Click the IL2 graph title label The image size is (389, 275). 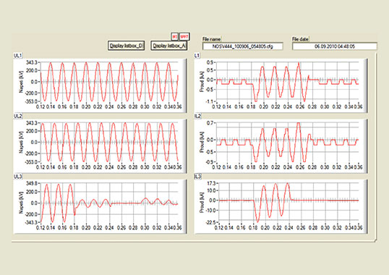click(x=197, y=117)
